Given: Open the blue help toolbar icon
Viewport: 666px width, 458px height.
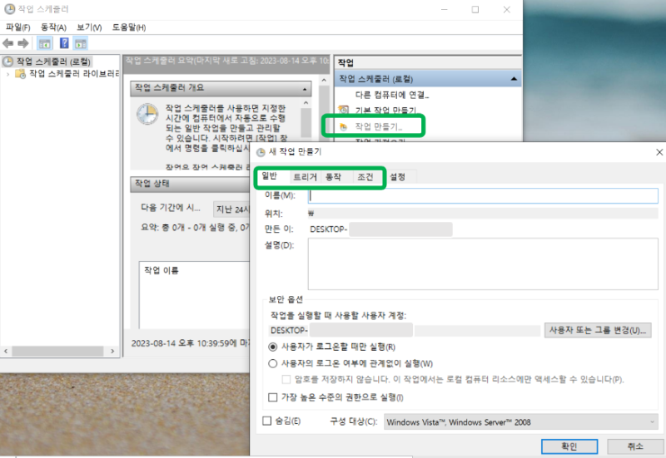Looking at the screenshot, I should [64, 43].
